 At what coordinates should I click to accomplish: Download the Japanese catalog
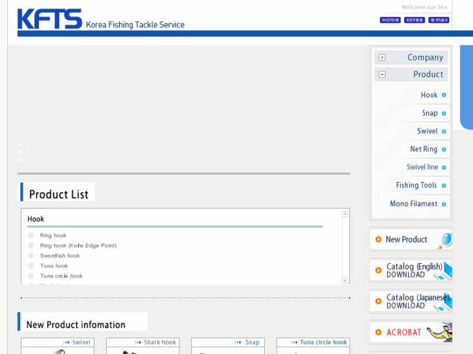click(x=411, y=301)
